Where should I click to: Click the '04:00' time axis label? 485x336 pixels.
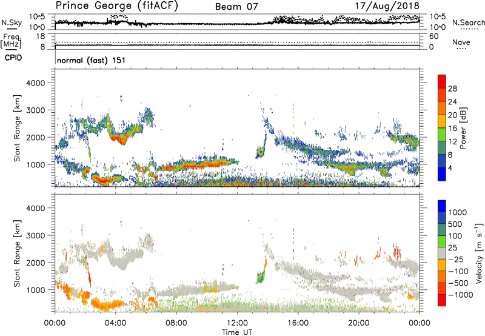(116, 323)
